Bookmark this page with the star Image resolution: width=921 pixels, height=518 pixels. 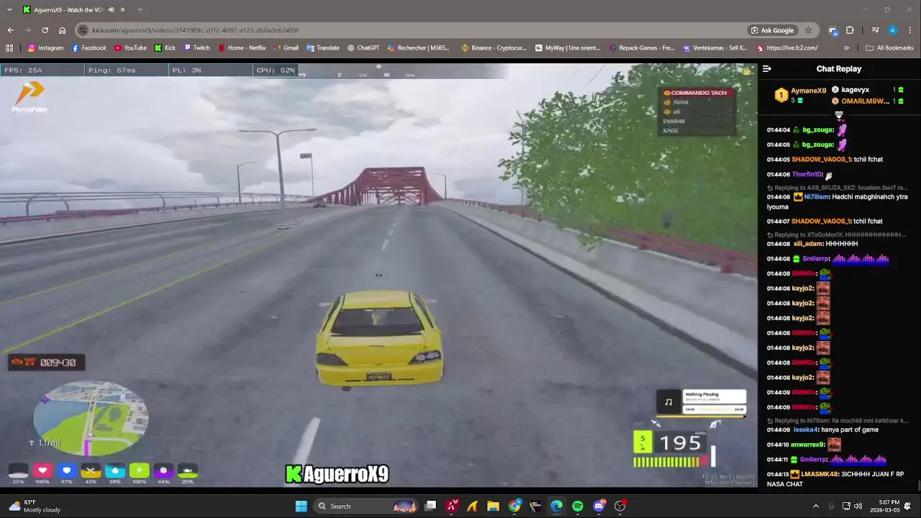click(808, 30)
